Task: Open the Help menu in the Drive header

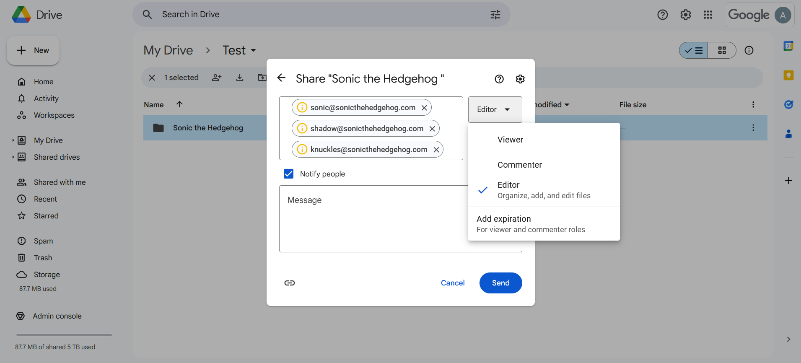Action: pyautogui.click(x=663, y=15)
